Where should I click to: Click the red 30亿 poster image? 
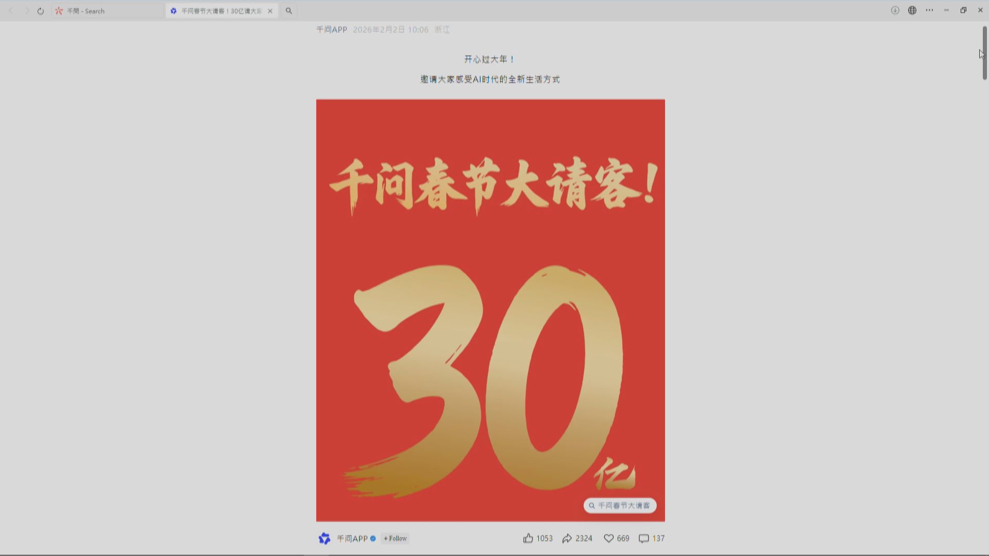[489, 309]
